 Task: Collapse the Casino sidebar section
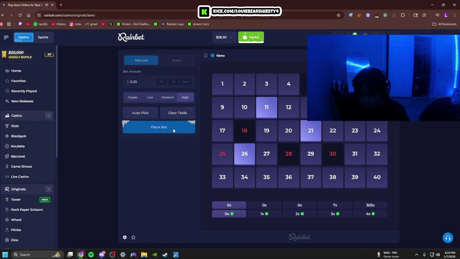coord(49,115)
